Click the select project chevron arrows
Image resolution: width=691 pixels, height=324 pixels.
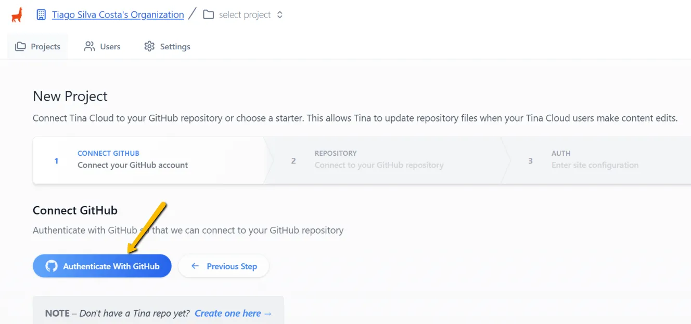click(x=279, y=15)
